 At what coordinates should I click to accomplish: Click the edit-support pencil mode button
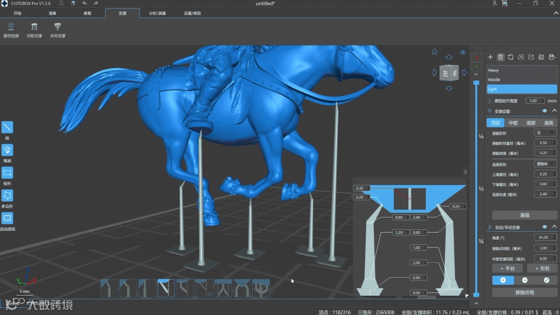coord(547,281)
